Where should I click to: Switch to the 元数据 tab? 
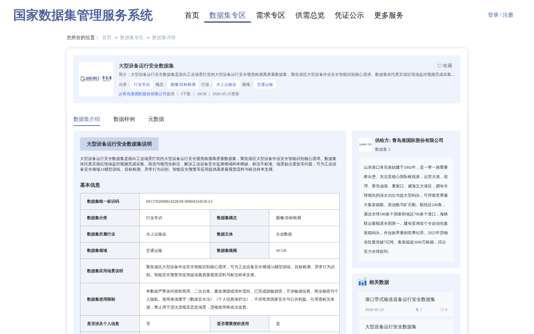156,119
